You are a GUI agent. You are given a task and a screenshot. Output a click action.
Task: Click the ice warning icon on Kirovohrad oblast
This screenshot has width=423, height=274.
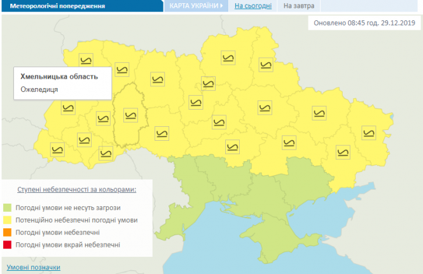pos(232,147)
